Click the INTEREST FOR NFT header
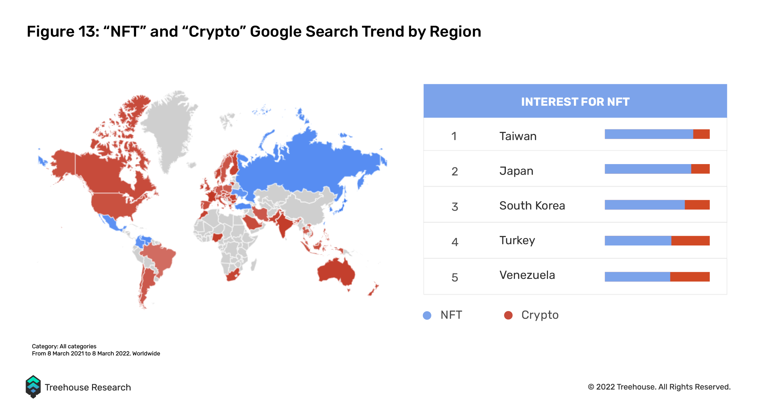Image resolution: width=757 pixels, height=418 pixels. tap(575, 102)
